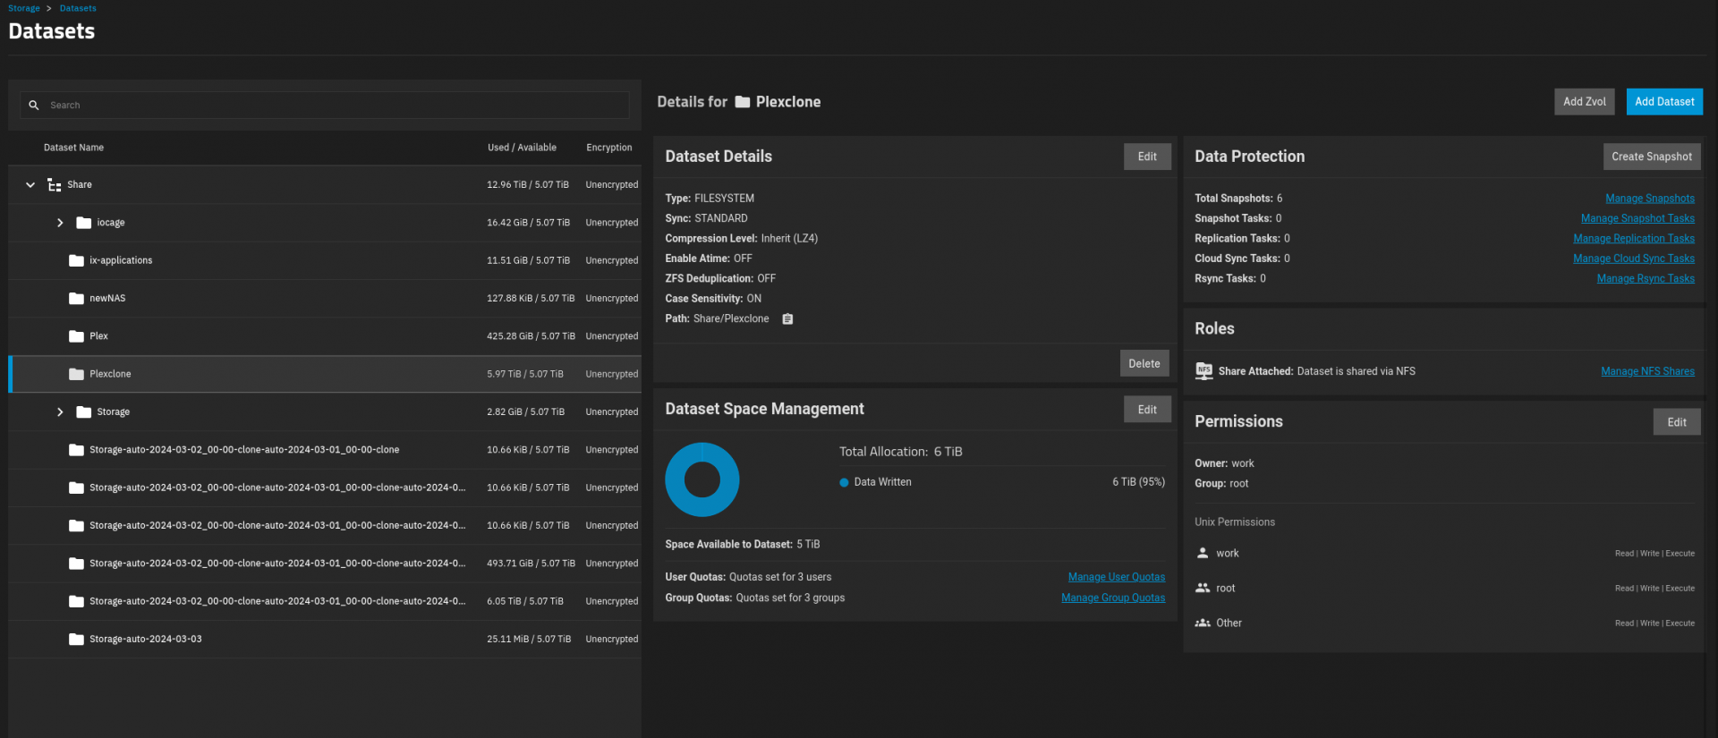Click the Storage-auto-2024-03-03 folder icon
Image resolution: width=1718 pixels, height=738 pixels.
point(76,640)
